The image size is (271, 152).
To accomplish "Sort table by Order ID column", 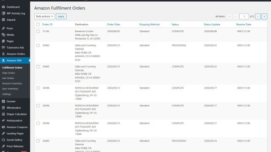I will (x=47, y=24).
